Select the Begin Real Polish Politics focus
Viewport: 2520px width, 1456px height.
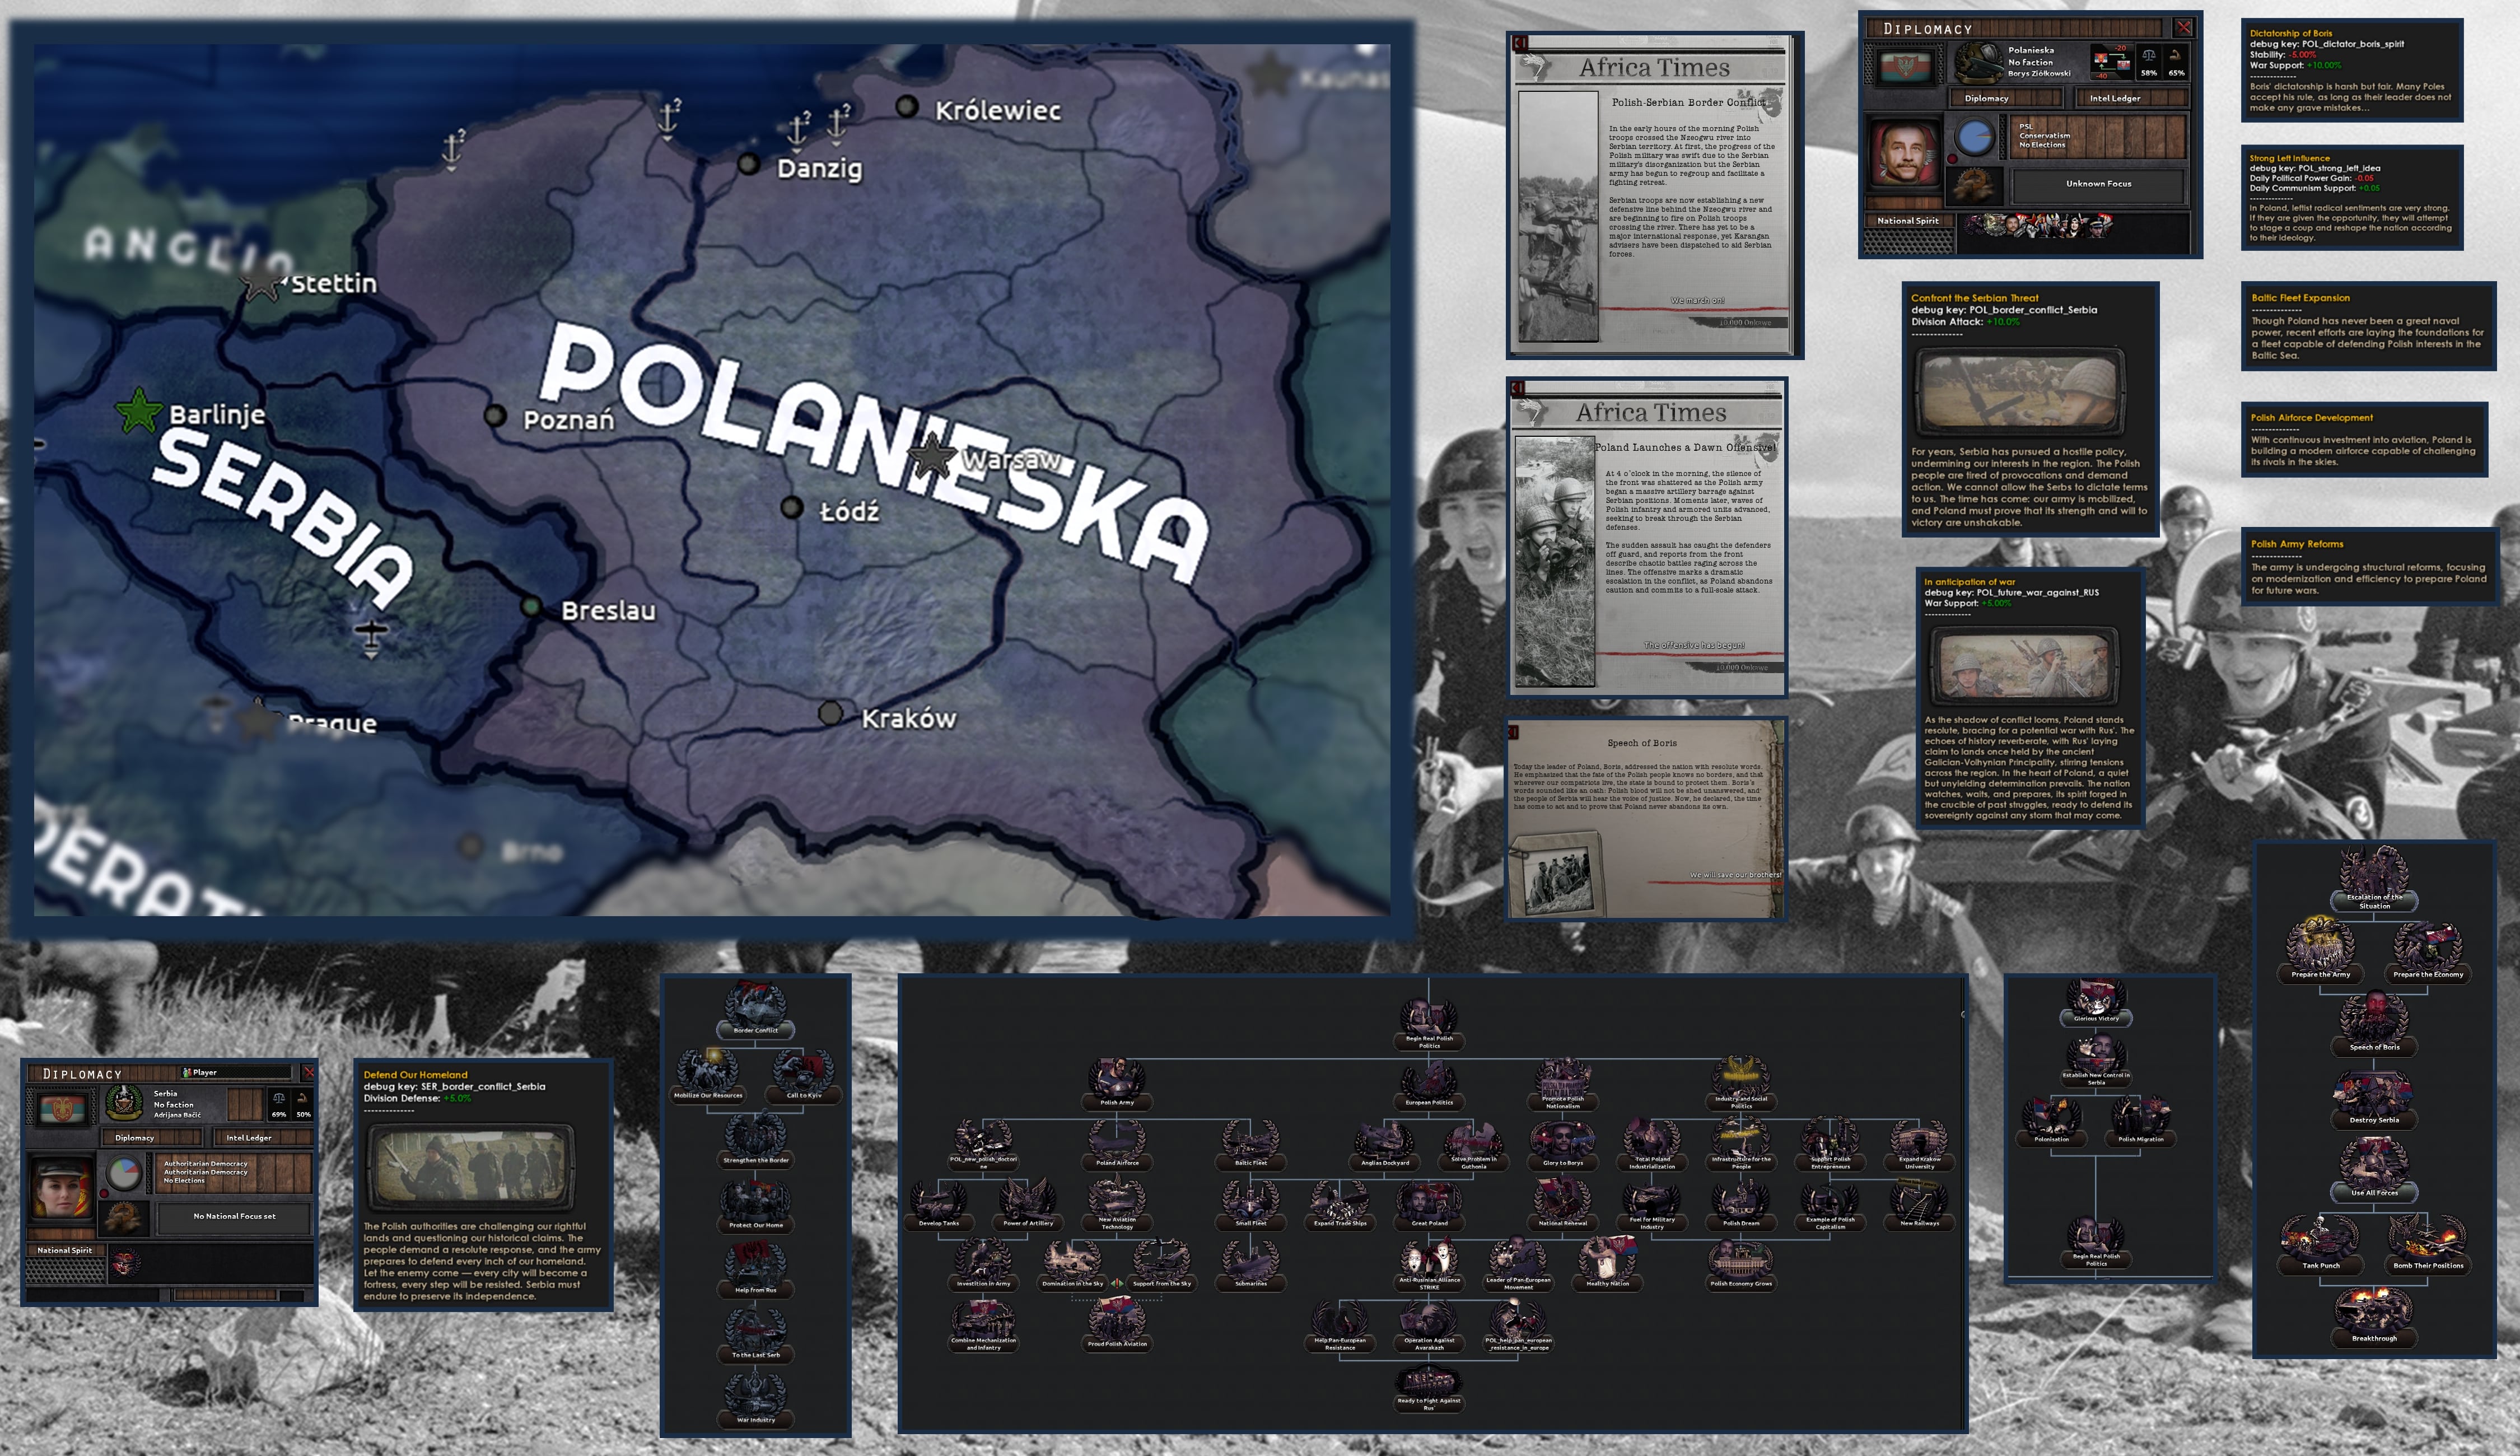click(x=1429, y=1018)
